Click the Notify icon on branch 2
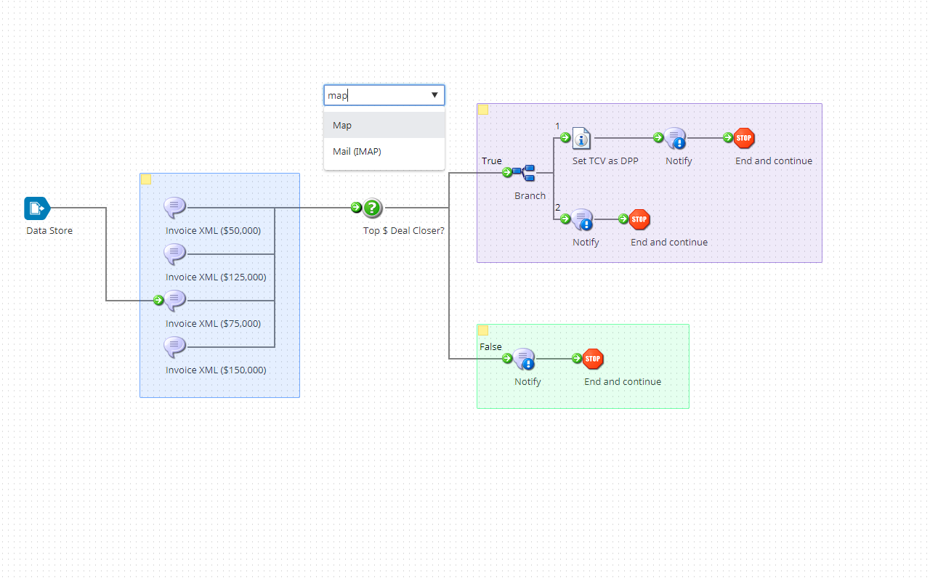 tap(582, 219)
